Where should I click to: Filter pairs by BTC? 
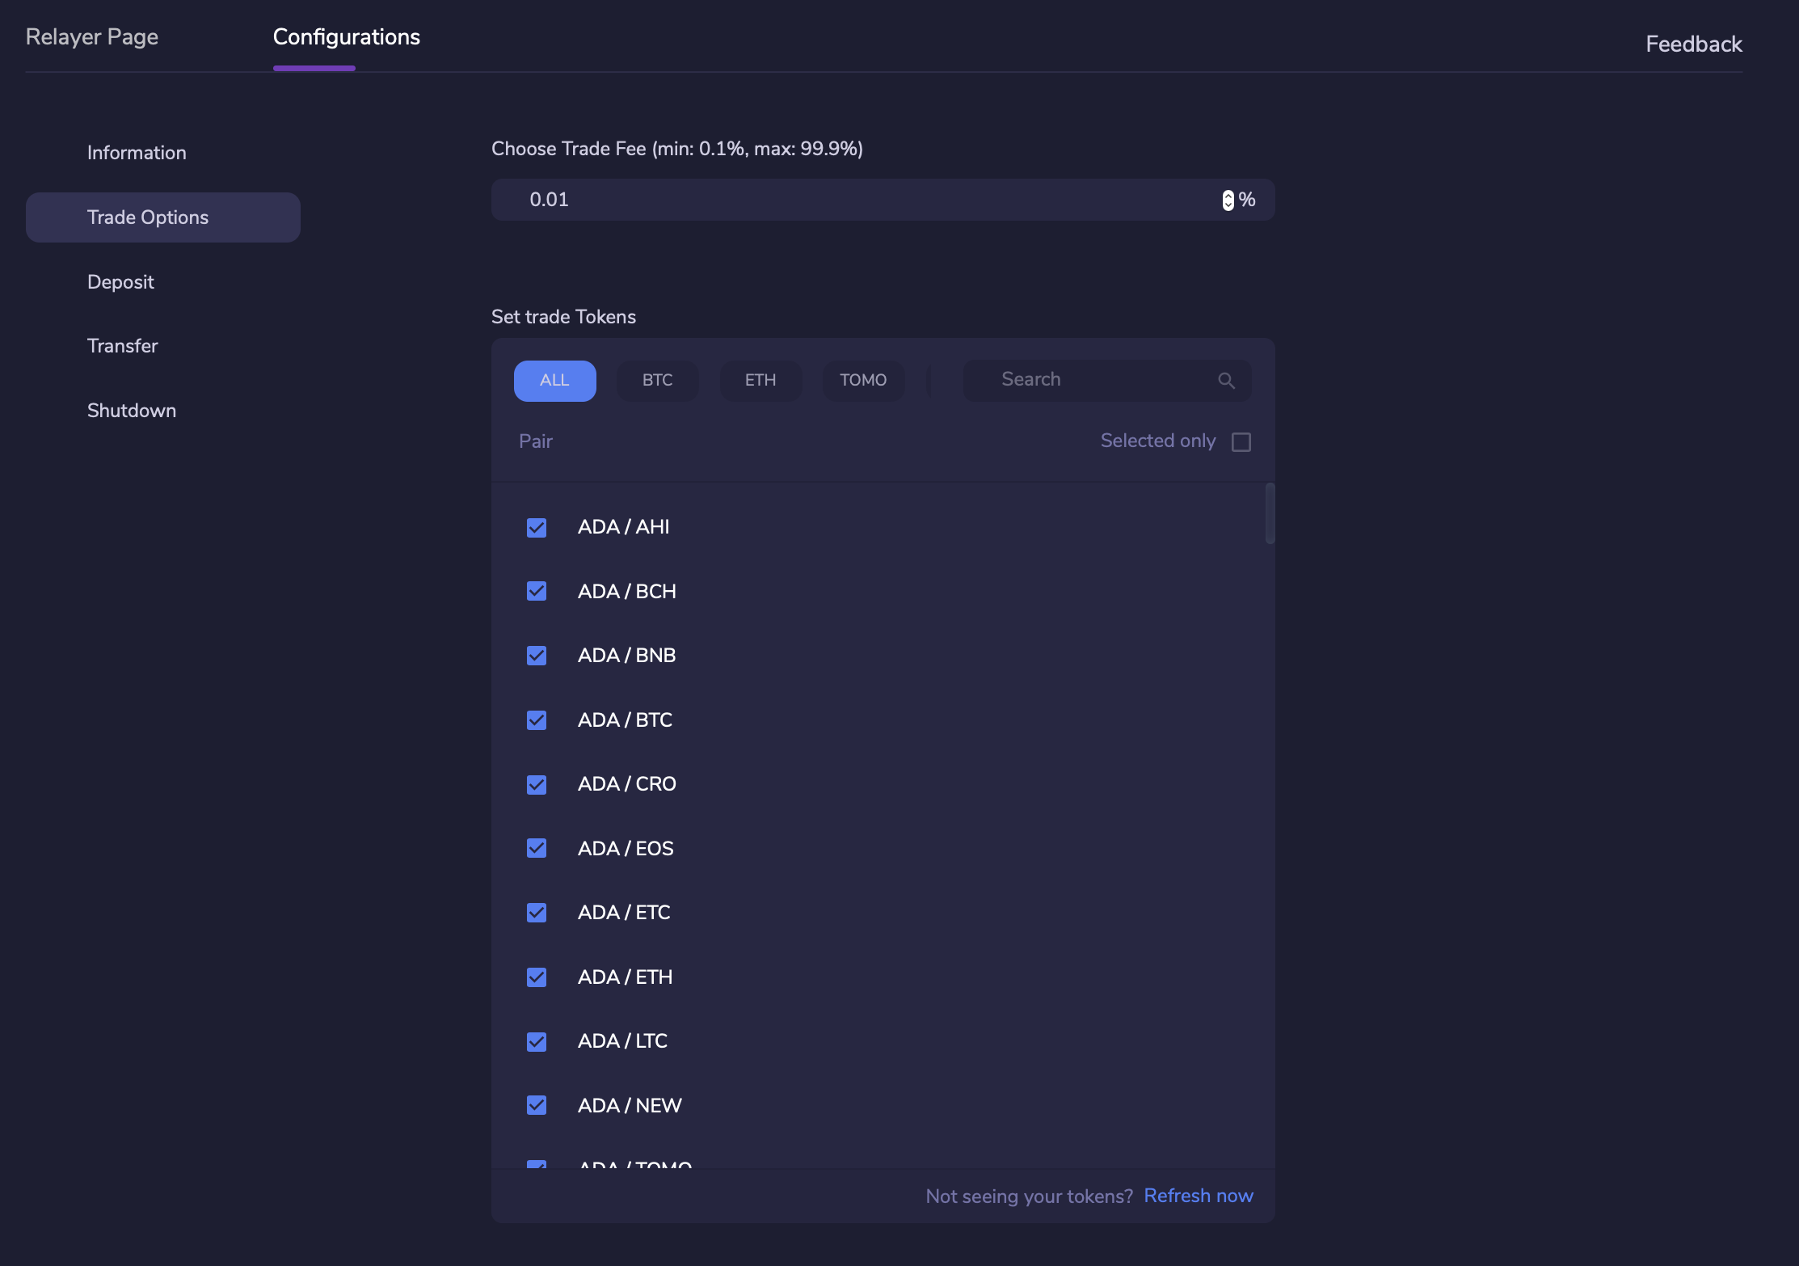tap(657, 381)
